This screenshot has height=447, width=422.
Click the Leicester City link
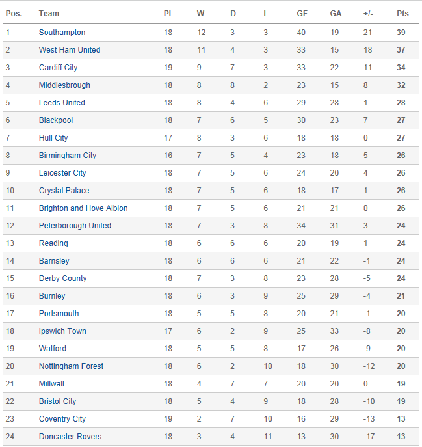coord(64,173)
